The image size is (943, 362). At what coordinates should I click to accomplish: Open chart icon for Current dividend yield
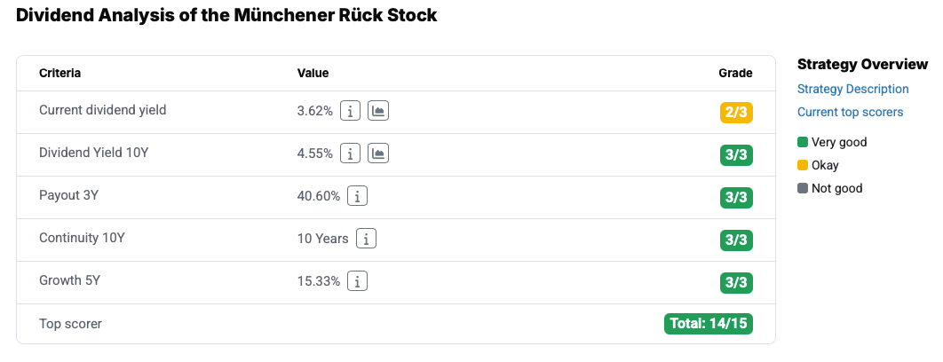click(x=378, y=111)
